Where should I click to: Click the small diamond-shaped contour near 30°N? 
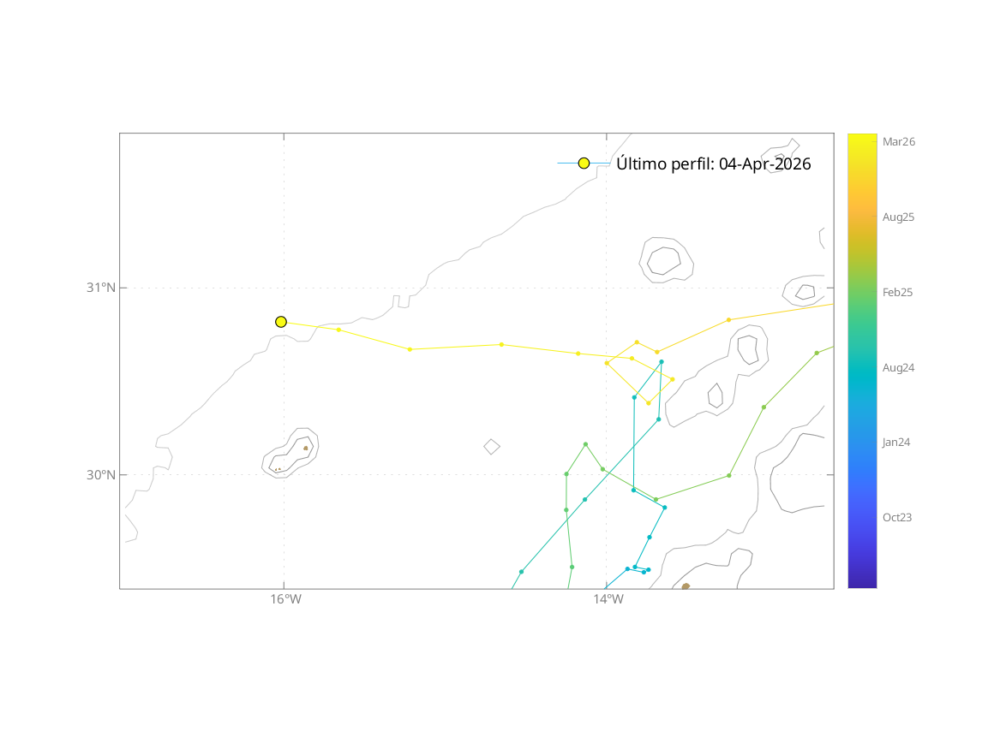coord(492,446)
